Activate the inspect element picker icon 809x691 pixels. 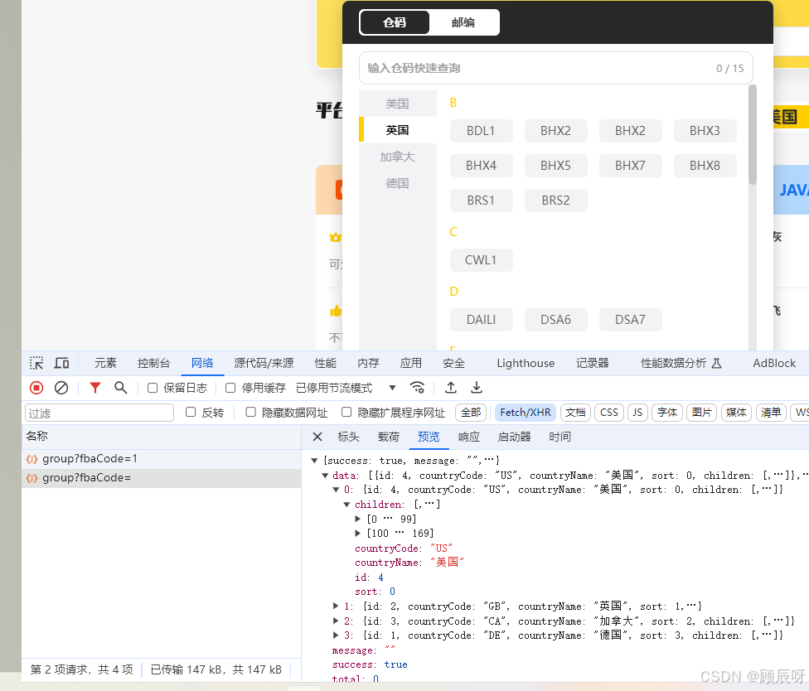[x=36, y=363]
